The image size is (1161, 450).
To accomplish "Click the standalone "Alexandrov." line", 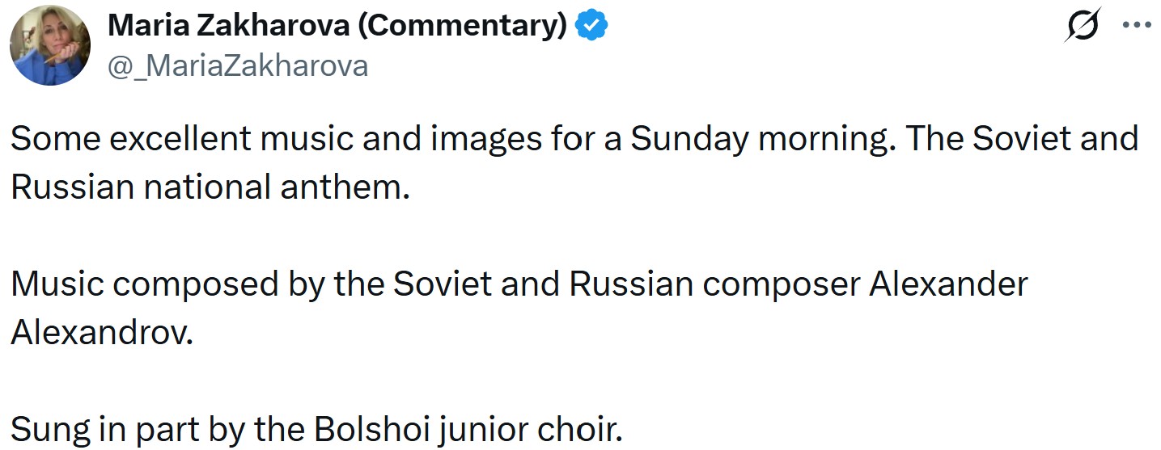I will point(102,332).
